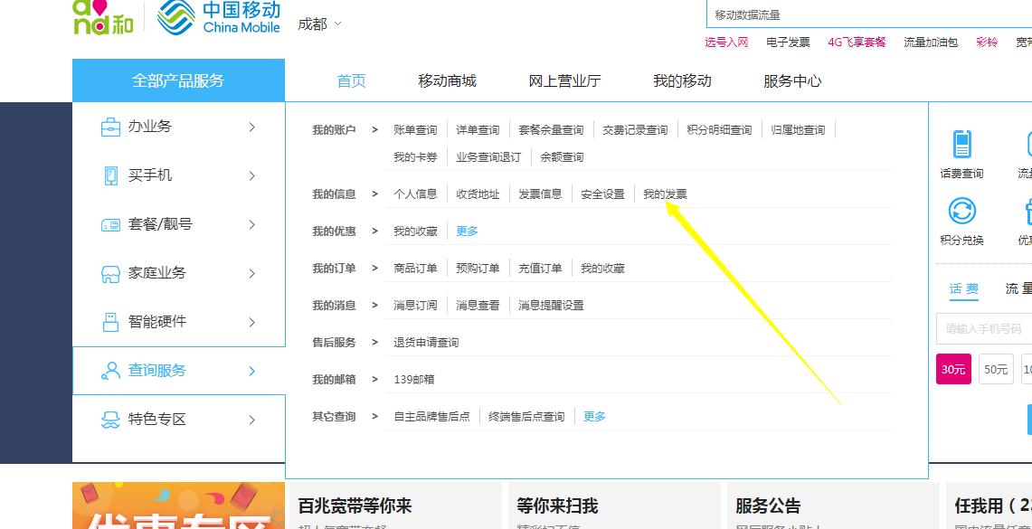This screenshot has height=529, width=1032.
Task: Click the 4G飞享套餐 top link
Action: 857,43
